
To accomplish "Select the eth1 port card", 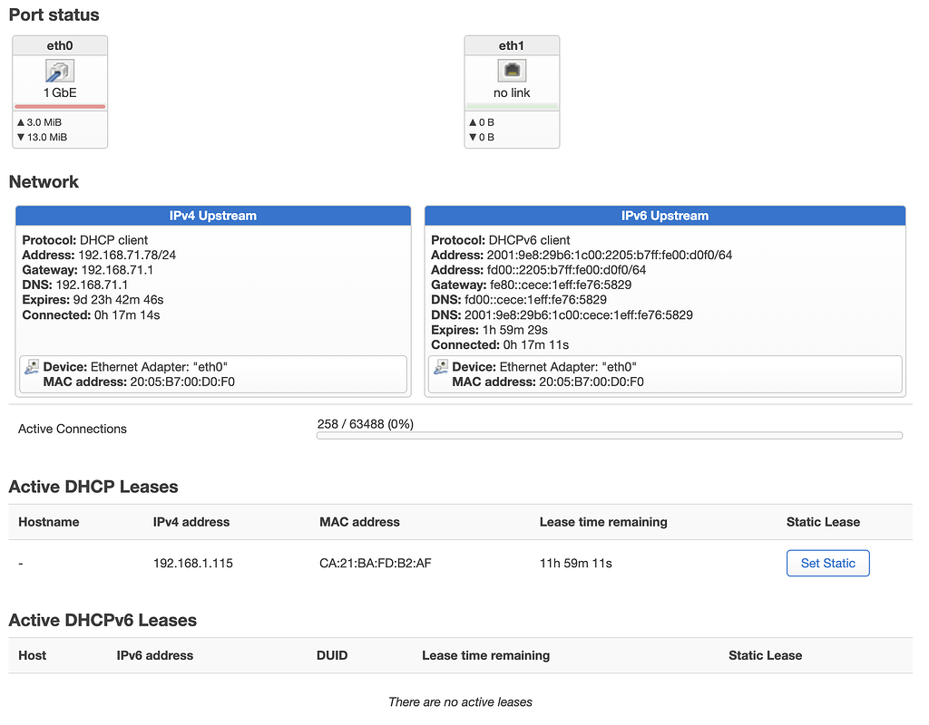I will (x=511, y=91).
